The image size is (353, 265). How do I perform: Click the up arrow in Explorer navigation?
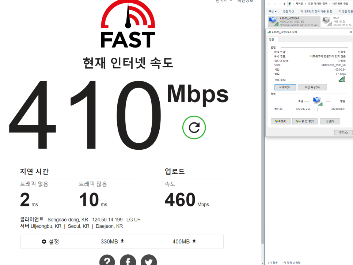284,4
